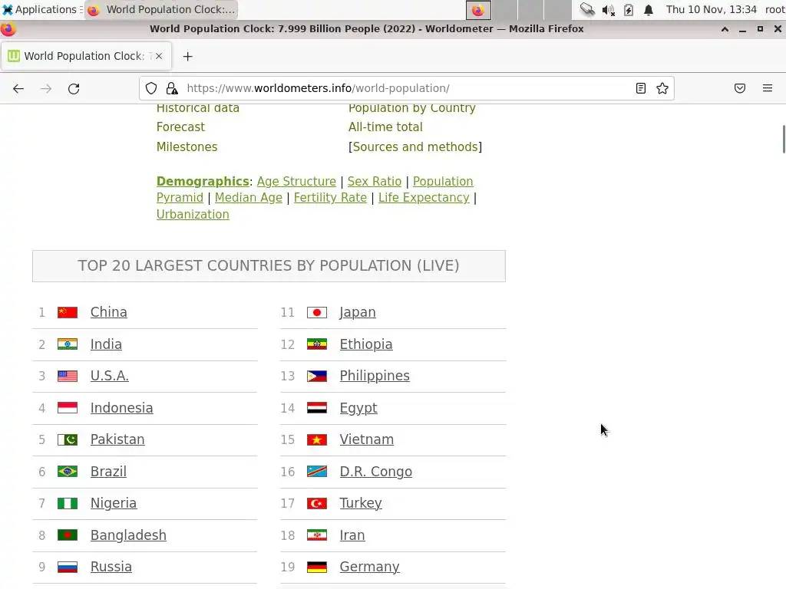786x589 pixels.
Task: Open Firefox hamburger menu
Action: 768,89
